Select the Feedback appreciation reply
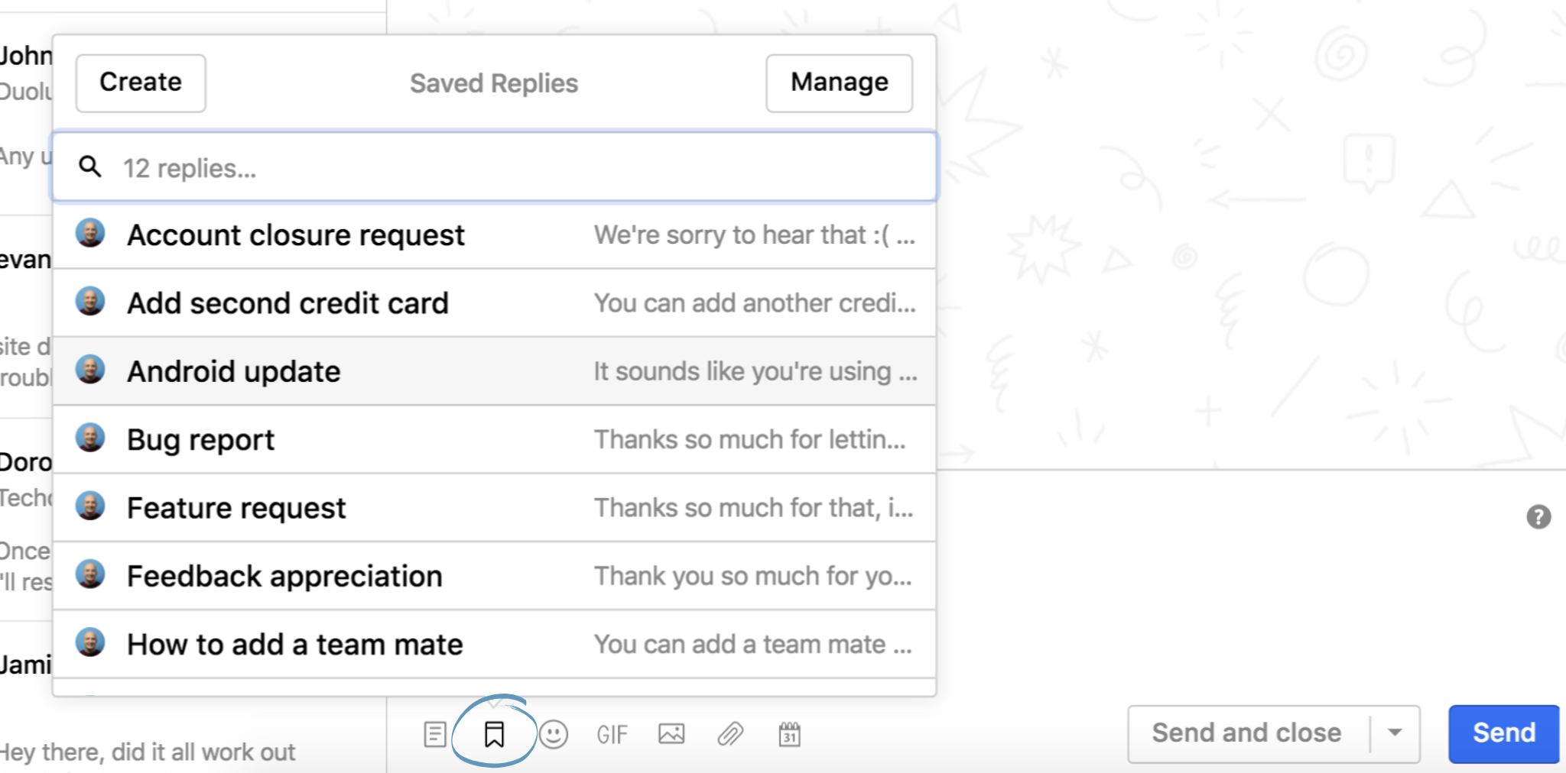Viewport: 1566px width, 773px height. click(494, 576)
